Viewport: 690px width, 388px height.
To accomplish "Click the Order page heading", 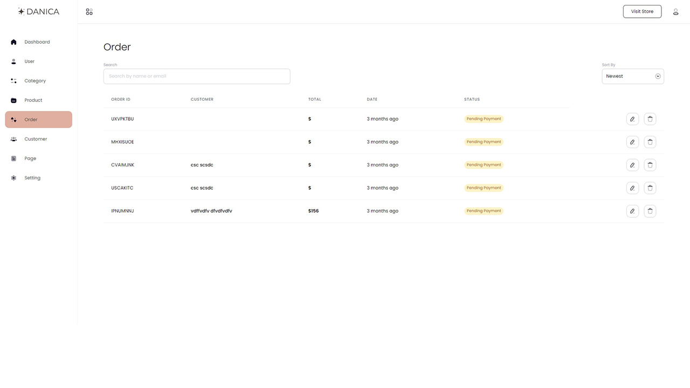I will coord(117,47).
